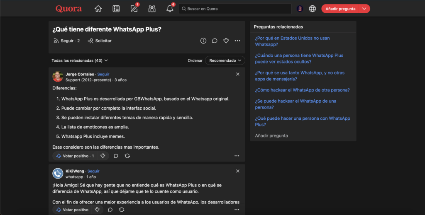Click the Preguntas relacionadas heading

[278, 27]
